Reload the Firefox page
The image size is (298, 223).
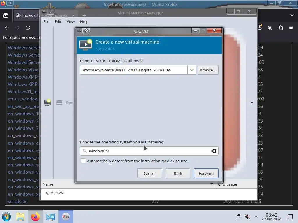pos(28,28)
